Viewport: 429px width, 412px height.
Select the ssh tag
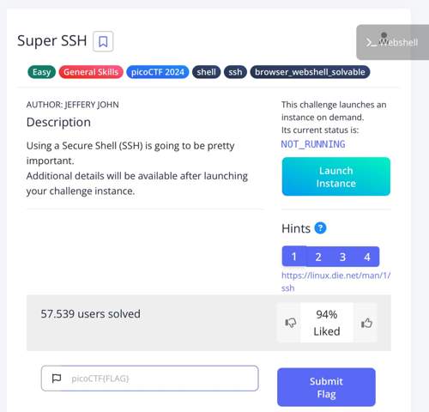(x=235, y=72)
